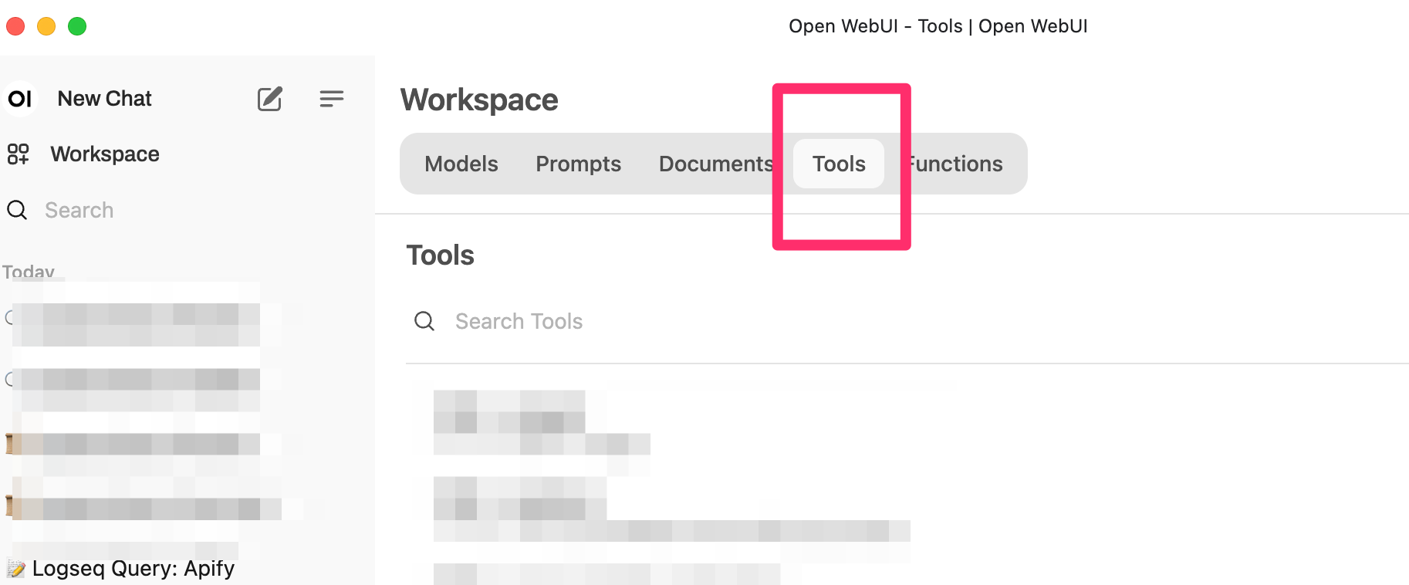1409x585 pixels.
Task: Click the Search Tools magnifier icon
Action: coord(424,321)
